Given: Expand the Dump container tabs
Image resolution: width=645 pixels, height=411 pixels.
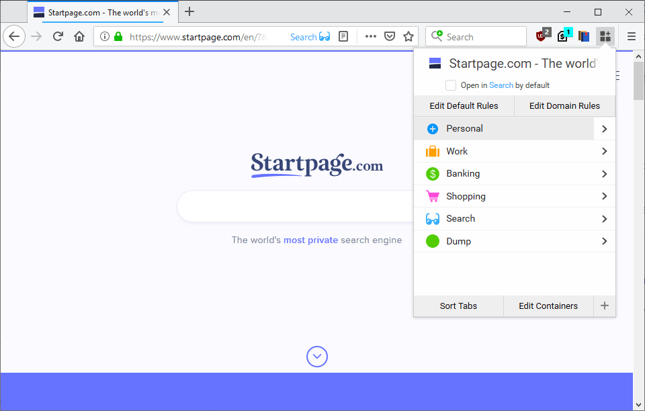Looking at the screenshot, I should tap(604, 241).
